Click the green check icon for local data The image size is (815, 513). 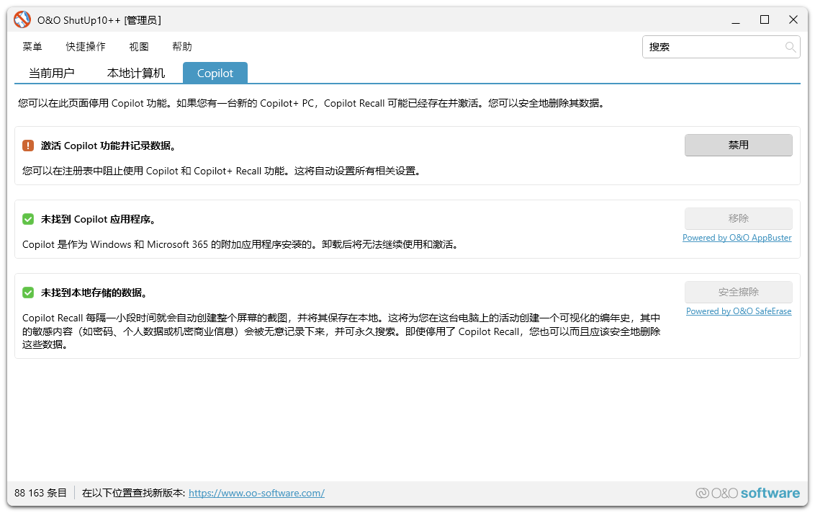pos(28,293)
